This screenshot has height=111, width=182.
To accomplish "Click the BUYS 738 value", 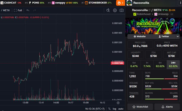I will click(x=147, y=76).
